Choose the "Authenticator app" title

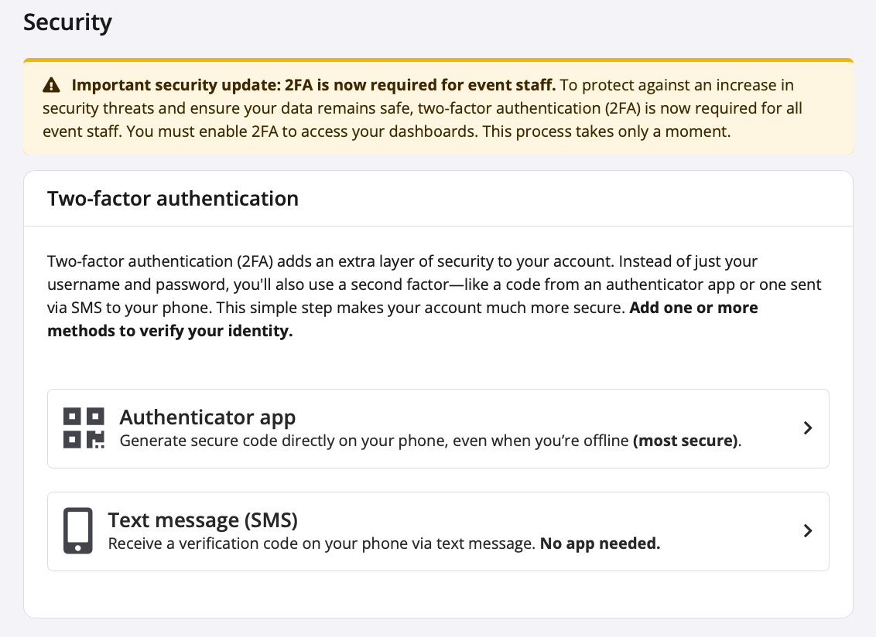pyautogui.click(x=207, y=417)
